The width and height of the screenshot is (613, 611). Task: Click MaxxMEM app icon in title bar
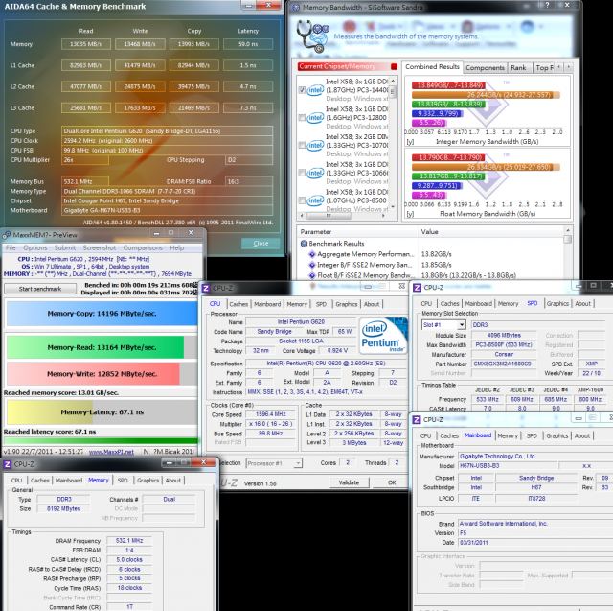(7, 235)
